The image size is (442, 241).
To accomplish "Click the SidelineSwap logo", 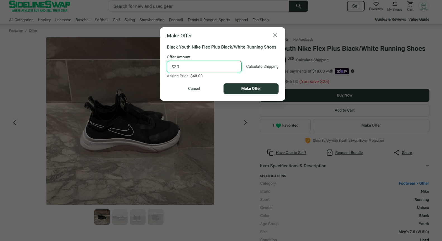I will point(39,6).
